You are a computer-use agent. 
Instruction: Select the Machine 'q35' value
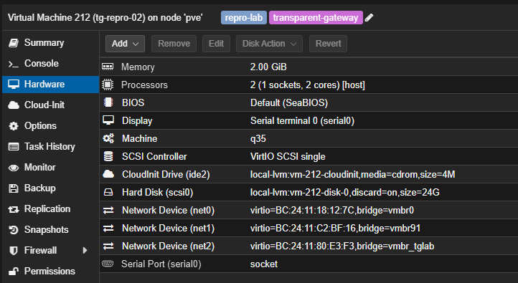click(258, 138)
